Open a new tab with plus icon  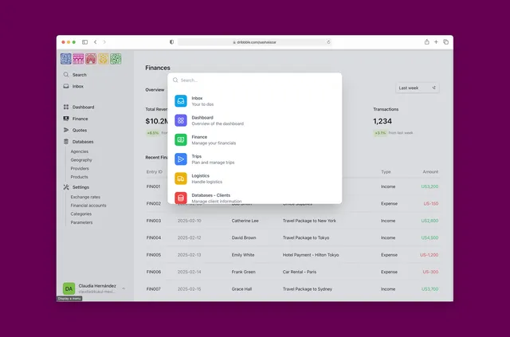[436, 42]
